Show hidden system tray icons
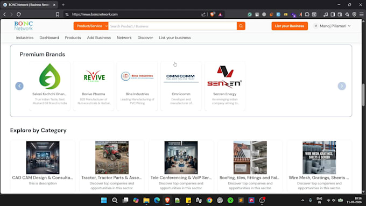This screenshot has width=366, height=206. tap(302, 200)
